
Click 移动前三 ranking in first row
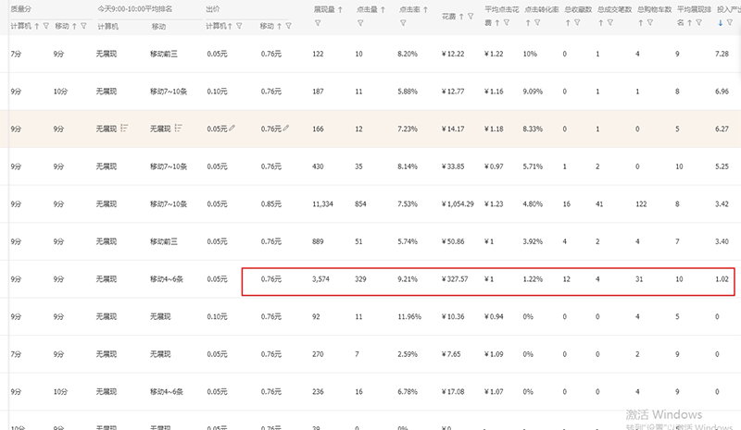pos(168,54)
